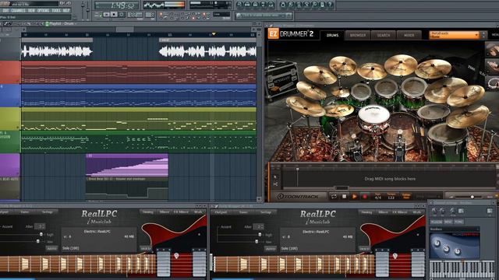The height and width of the screenshot is (280, 499).
Task: Select EZdrummer scissors cut tool
Action: (275, 184)
